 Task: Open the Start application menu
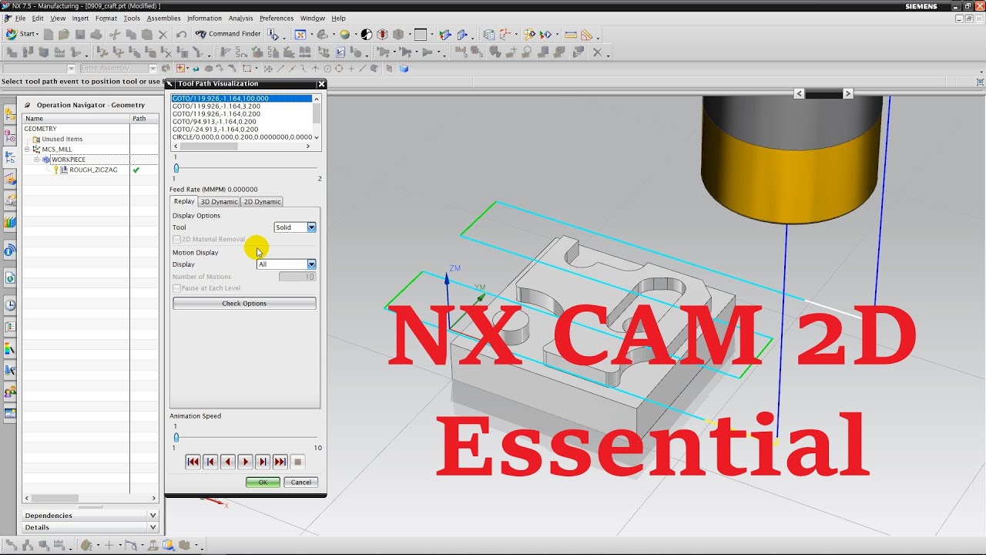click(22, 34)
